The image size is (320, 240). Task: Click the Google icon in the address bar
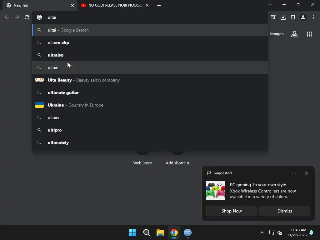pyautogui.click(x=39, y=17)
